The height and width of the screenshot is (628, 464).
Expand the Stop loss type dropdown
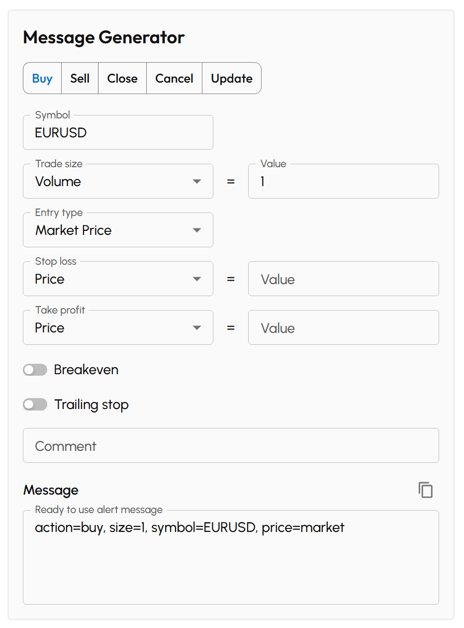tap(197, 279)
